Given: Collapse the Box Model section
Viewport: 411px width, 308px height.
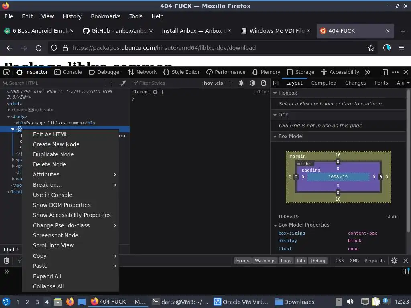Looking at the screenshot, I should [275, 136].
